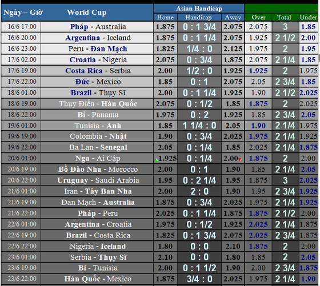Click the Total column header
The width and height of the screenshot is (320, 286).
[x=285, y=18]
